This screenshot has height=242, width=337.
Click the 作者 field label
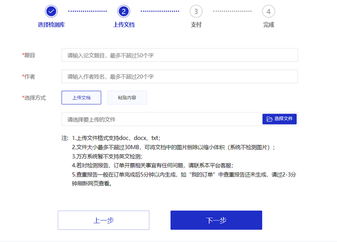tap(29, 76)
